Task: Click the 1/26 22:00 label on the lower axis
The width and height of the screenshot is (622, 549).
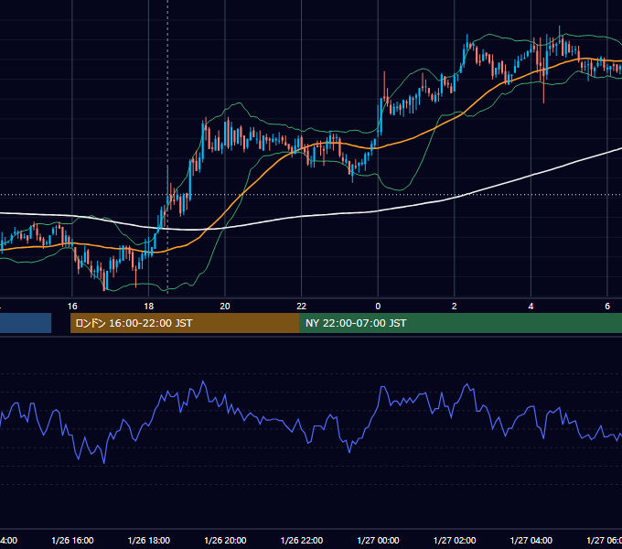Action: pyautogui.click(x=302, y=541)
